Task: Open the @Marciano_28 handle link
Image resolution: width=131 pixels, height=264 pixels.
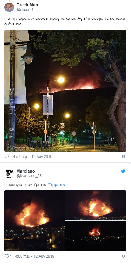Action: point(29,176)
